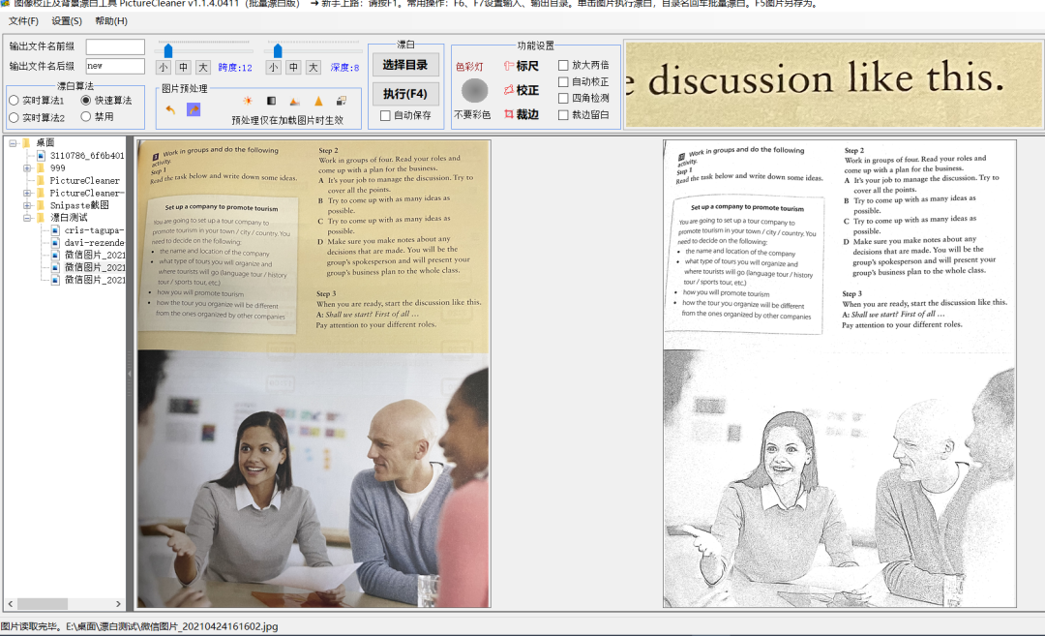This screenshot has width=1045, height=636.
Task: Click the black-white contrast preprocessing icon
Action: 272,101
